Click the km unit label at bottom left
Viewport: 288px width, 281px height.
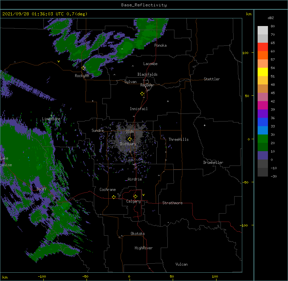(x=5, y=277)
